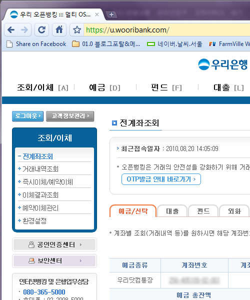Click the 예금종류 column header

tap(135, 265)
